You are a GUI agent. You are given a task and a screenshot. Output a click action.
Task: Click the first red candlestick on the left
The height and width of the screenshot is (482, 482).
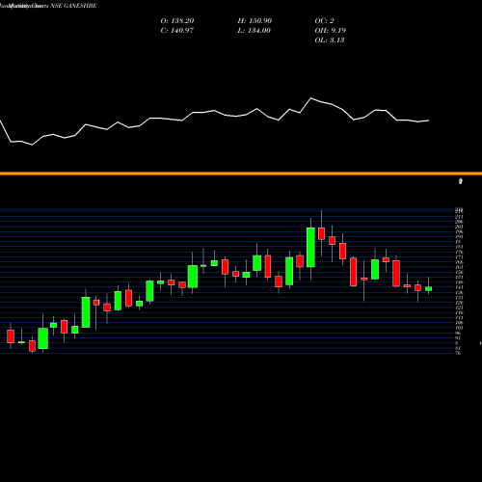coord(11,336)
